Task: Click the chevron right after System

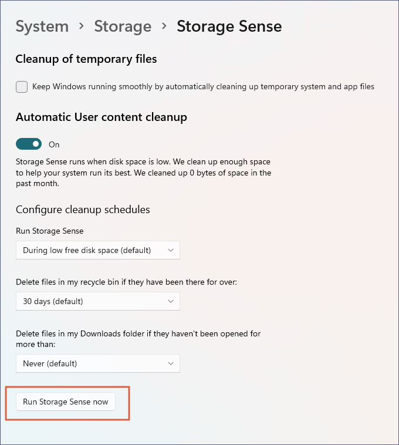Action: (x=82, y=27)
